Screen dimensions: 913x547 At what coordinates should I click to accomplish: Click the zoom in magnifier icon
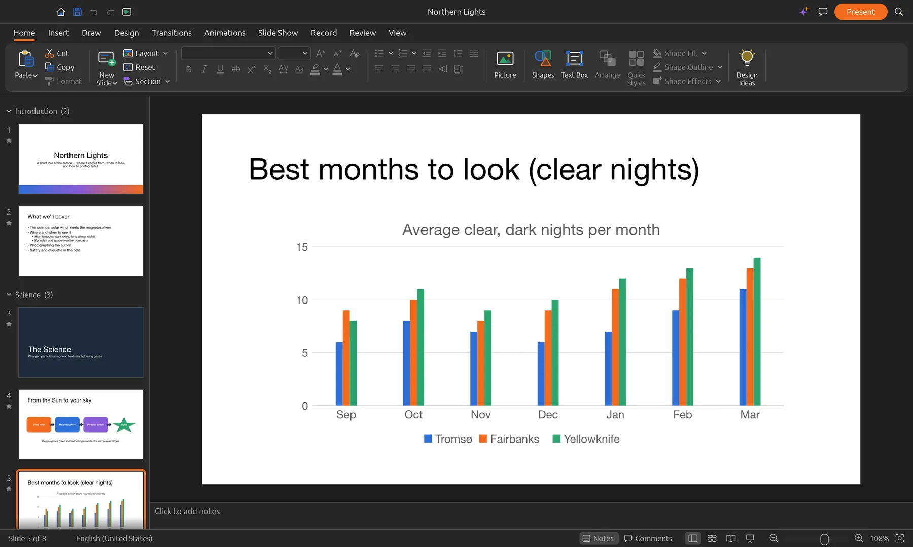pos(859,538)
